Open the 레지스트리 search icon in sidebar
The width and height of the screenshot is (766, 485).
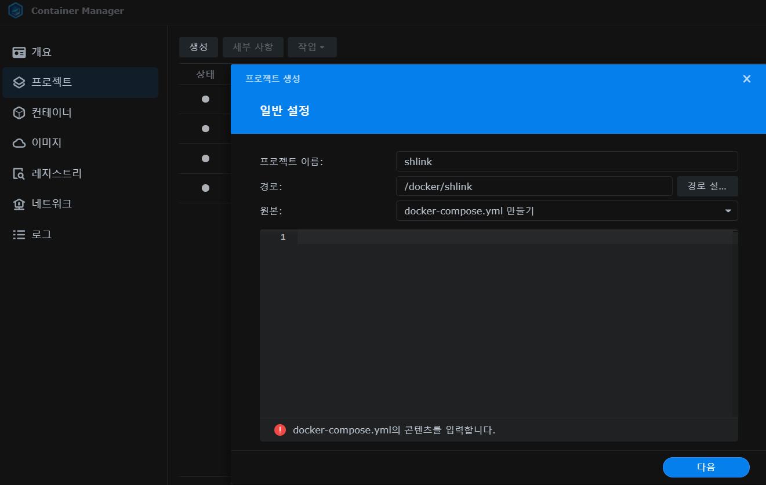click(19, 174)
